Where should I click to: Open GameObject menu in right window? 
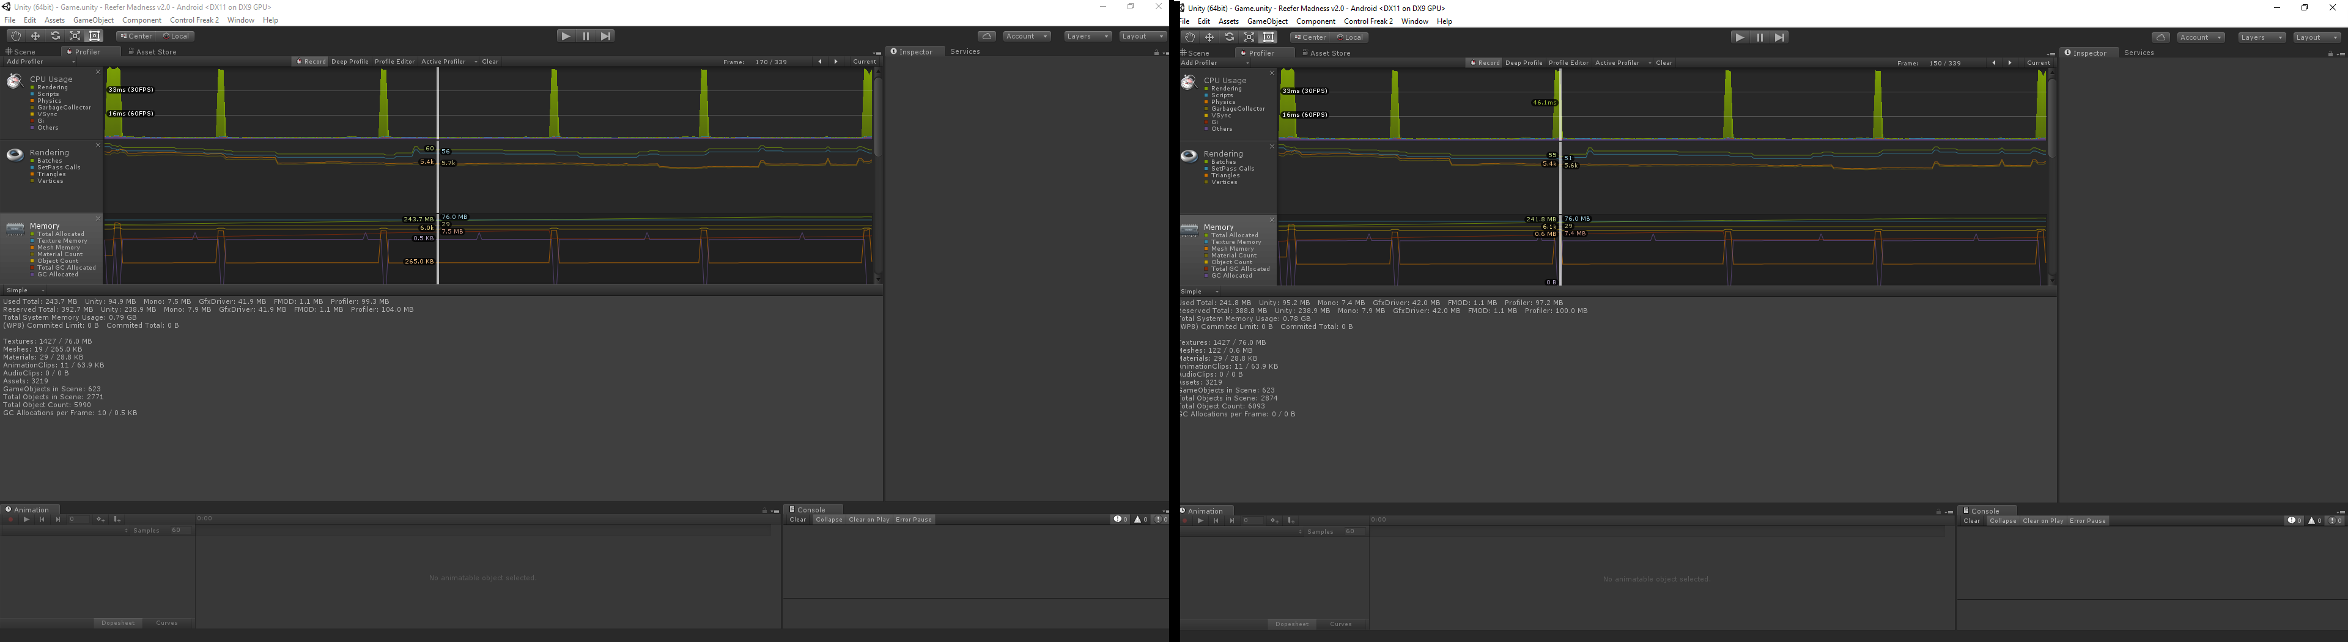[x=1268, y=21]
